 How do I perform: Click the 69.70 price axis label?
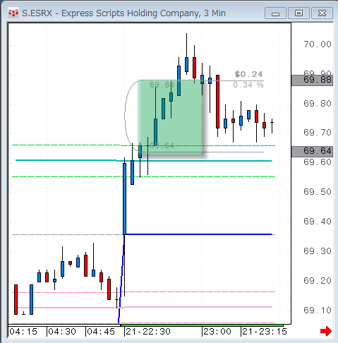318,133
